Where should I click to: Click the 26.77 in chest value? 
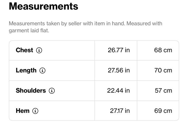[119, 50]
